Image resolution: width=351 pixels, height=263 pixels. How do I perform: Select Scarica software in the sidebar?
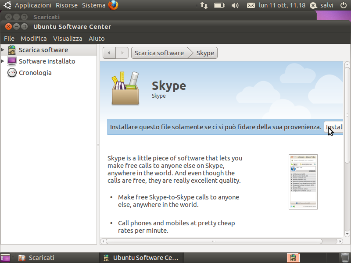pyautogui.click(x=43, y=50)
